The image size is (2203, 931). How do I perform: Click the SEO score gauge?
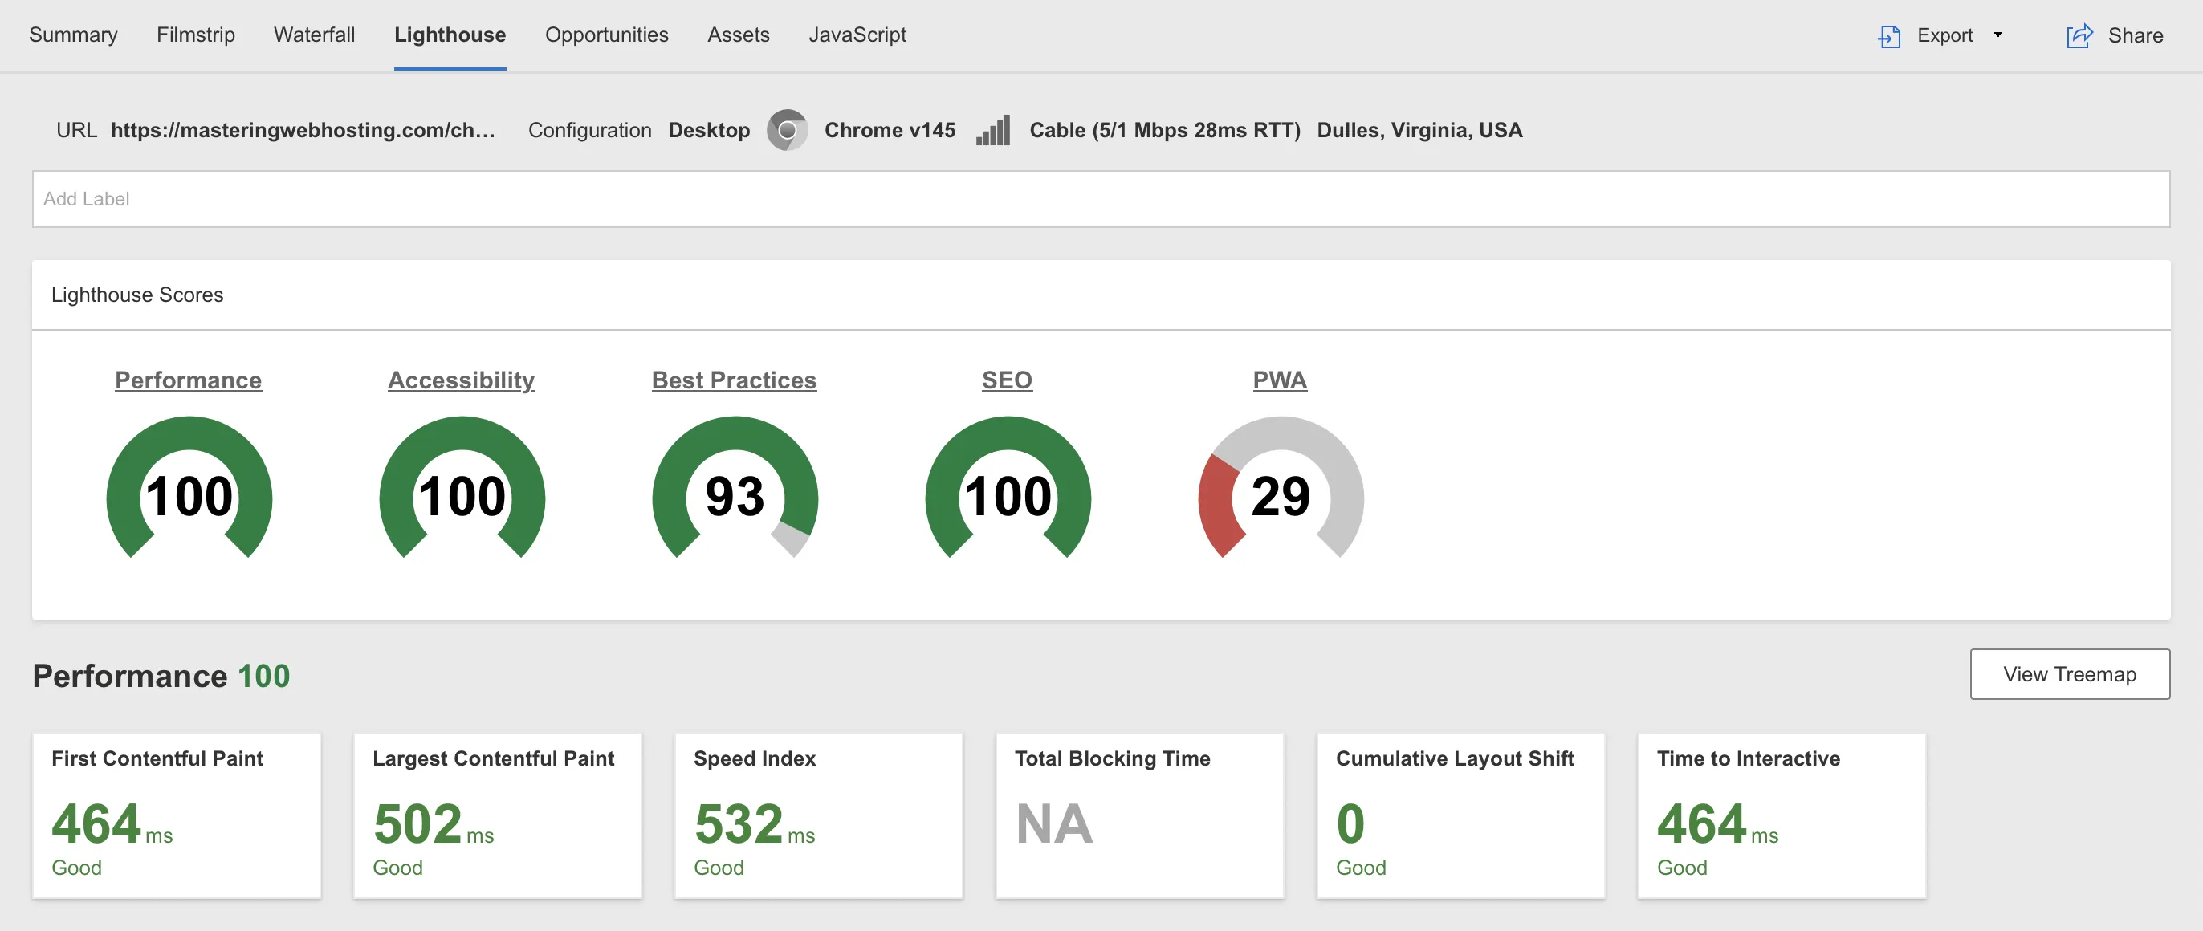[x=1008, y=489]
